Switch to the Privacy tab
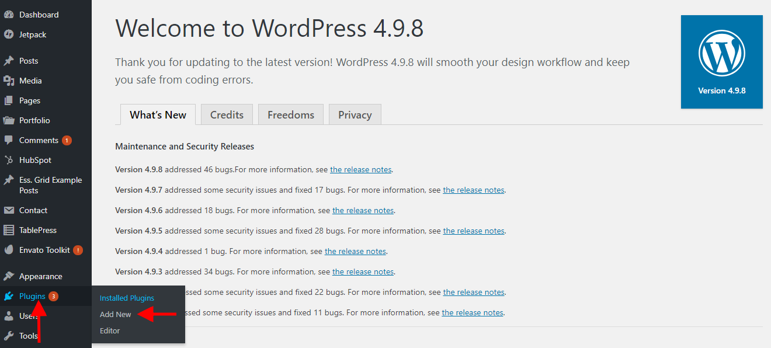 click(x=355, y=114)
